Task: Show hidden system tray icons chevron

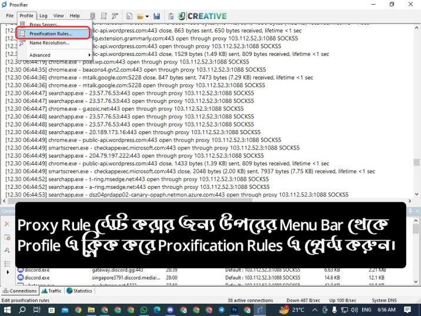Action: point(315,310)
